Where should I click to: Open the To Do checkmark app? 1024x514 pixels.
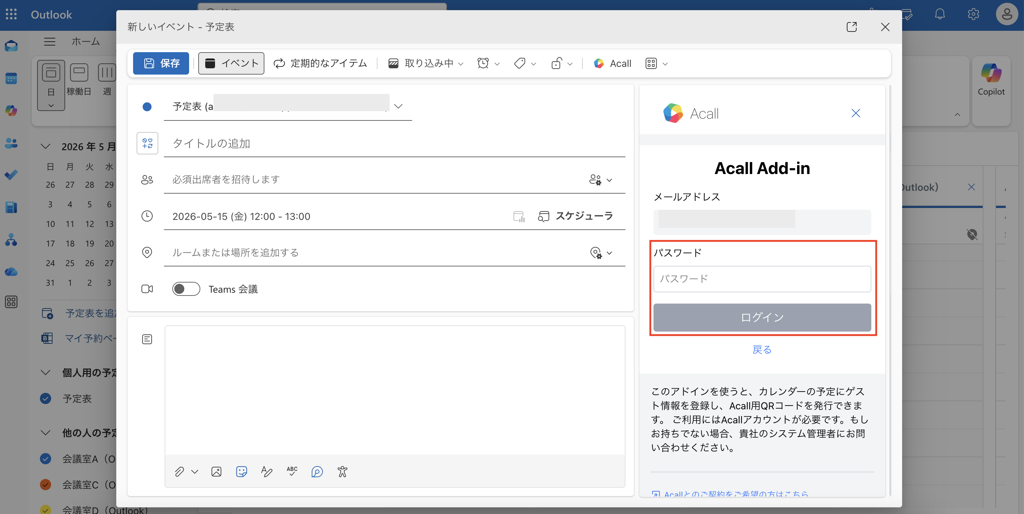pyautogui.click(x=11, y=175)
